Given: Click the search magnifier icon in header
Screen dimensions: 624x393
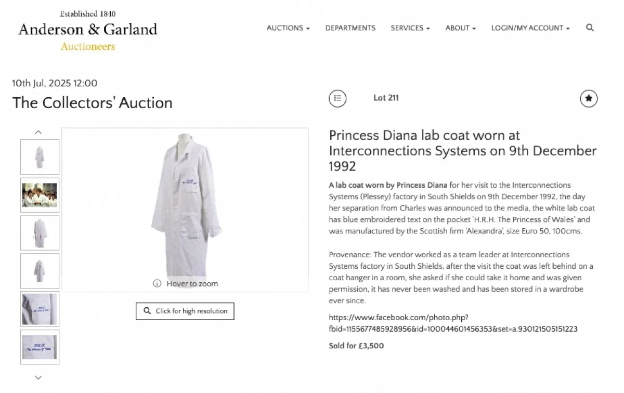Looking at the screenshot, I should tap(590, 28).
